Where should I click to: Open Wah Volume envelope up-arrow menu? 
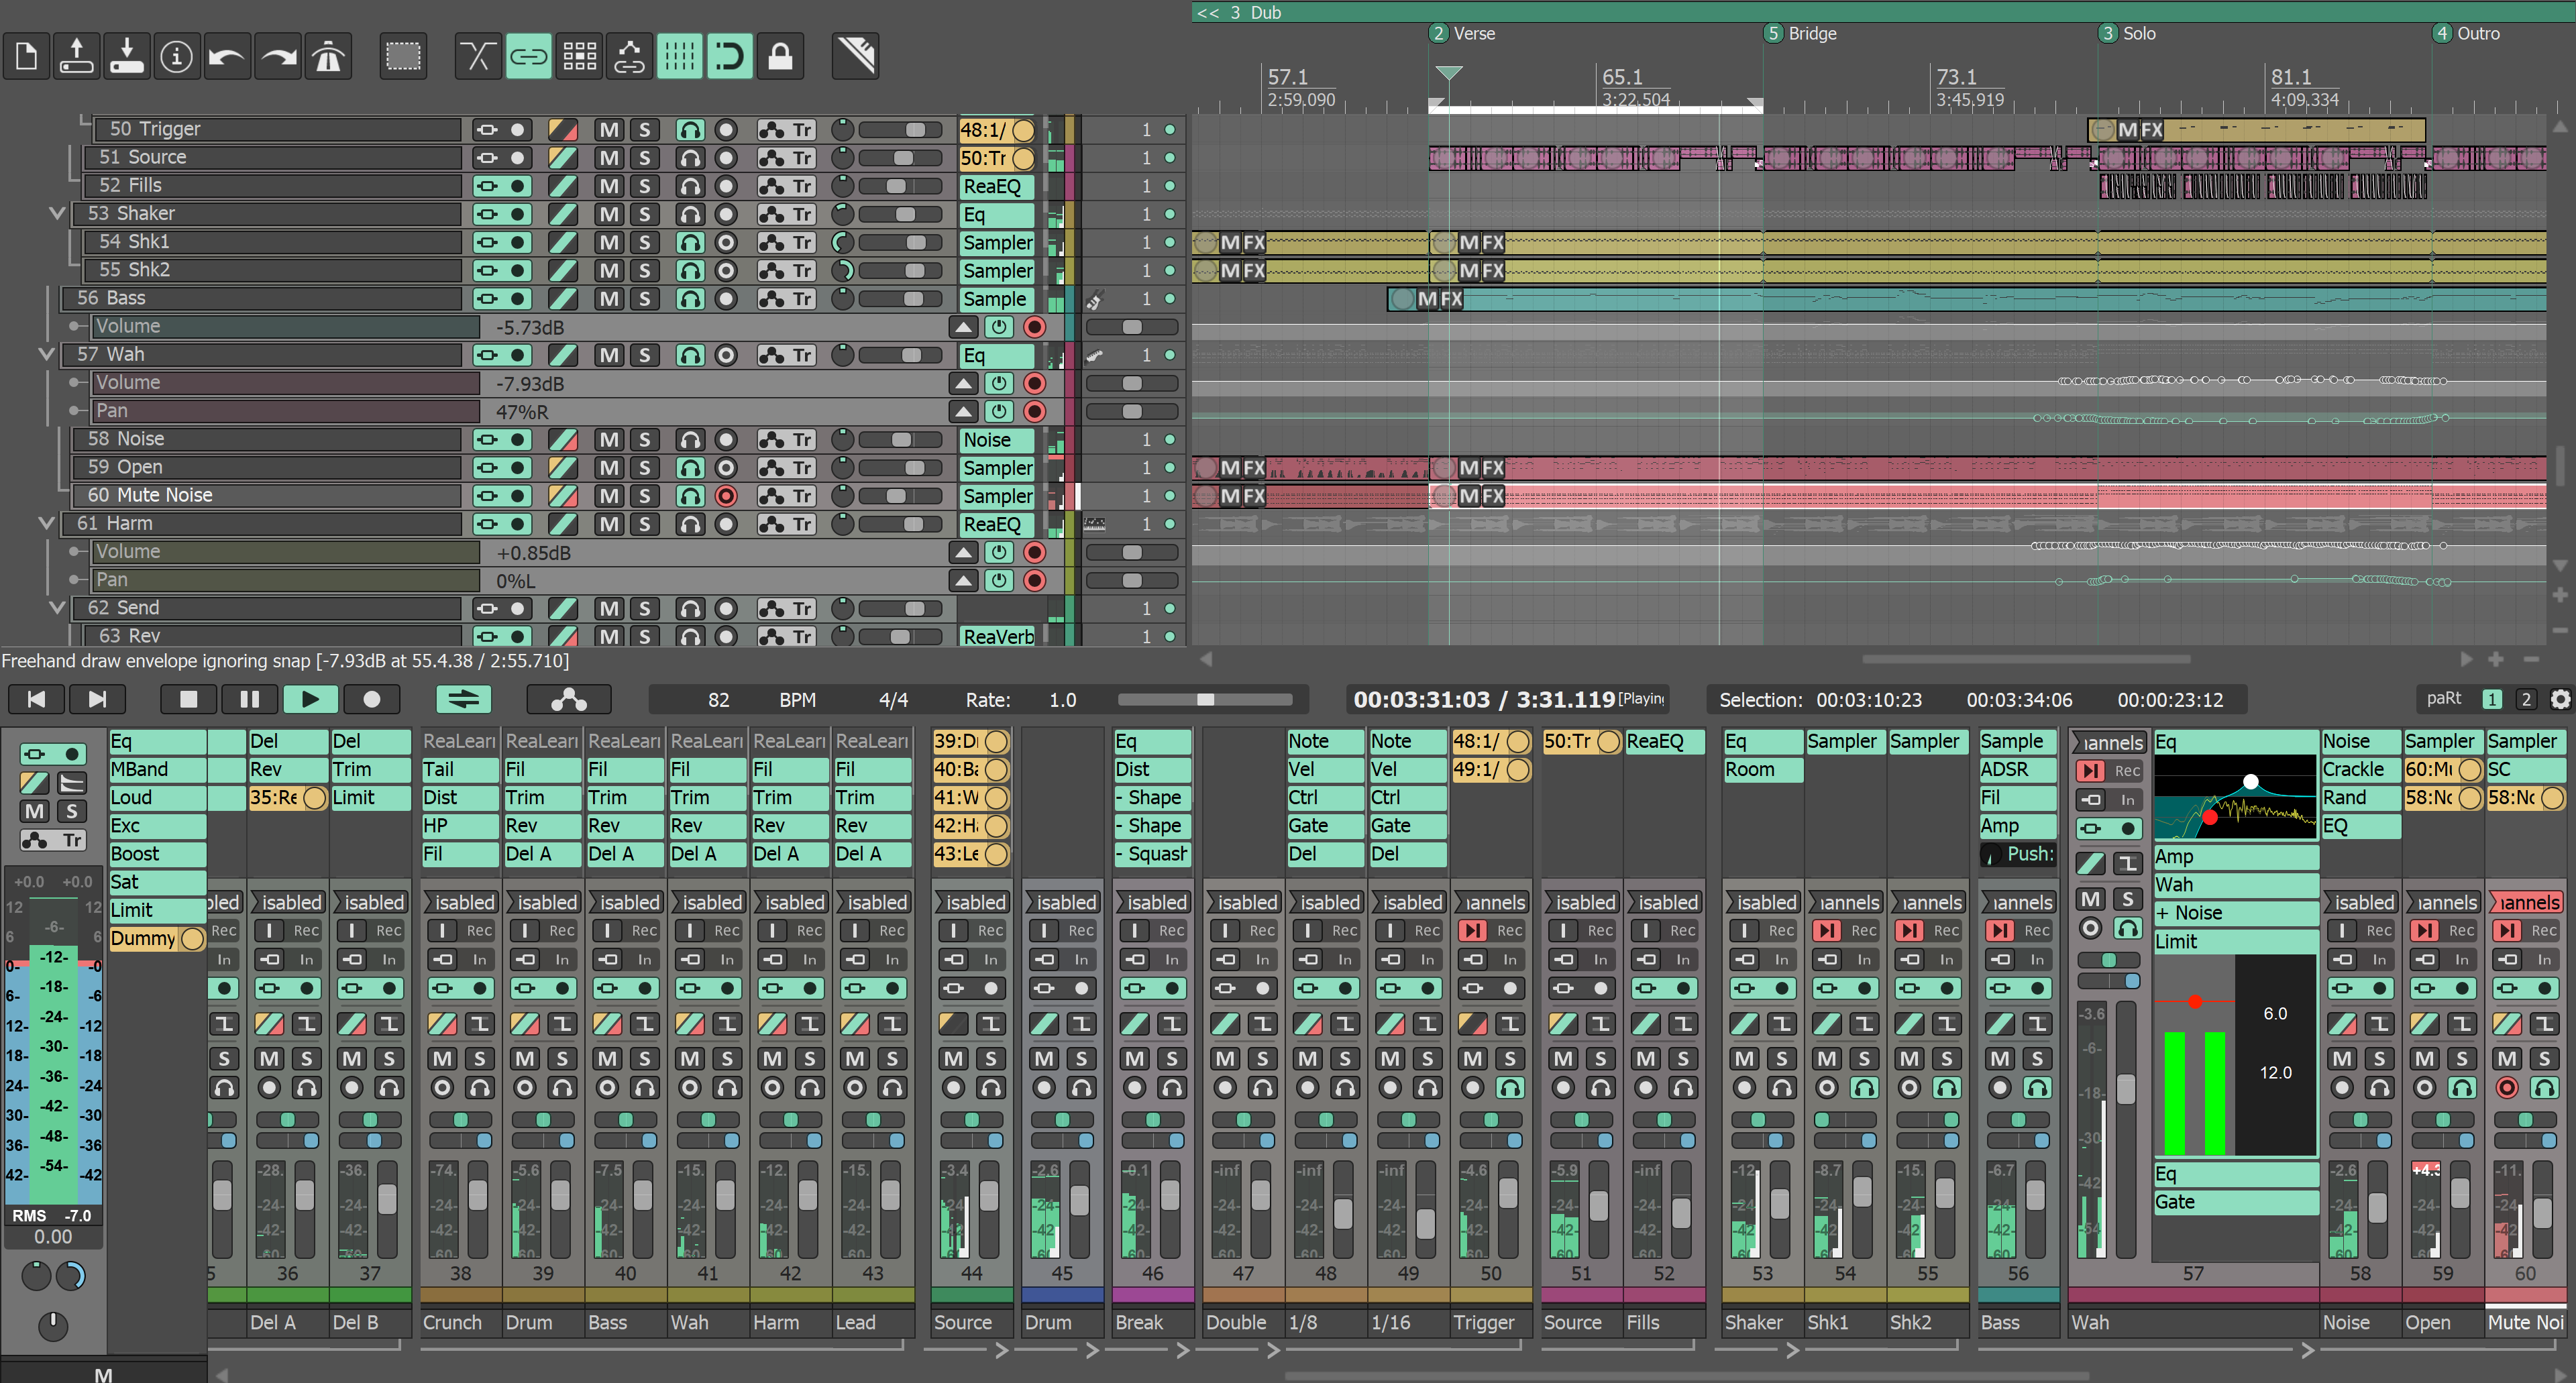pos(963,383)
